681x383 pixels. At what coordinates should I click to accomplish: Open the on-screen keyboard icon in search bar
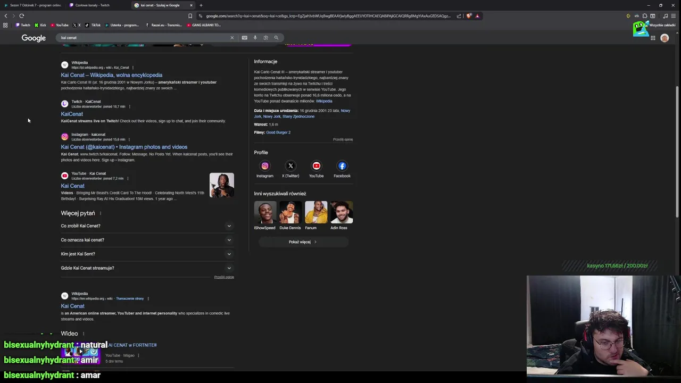[x=244, y=38]
